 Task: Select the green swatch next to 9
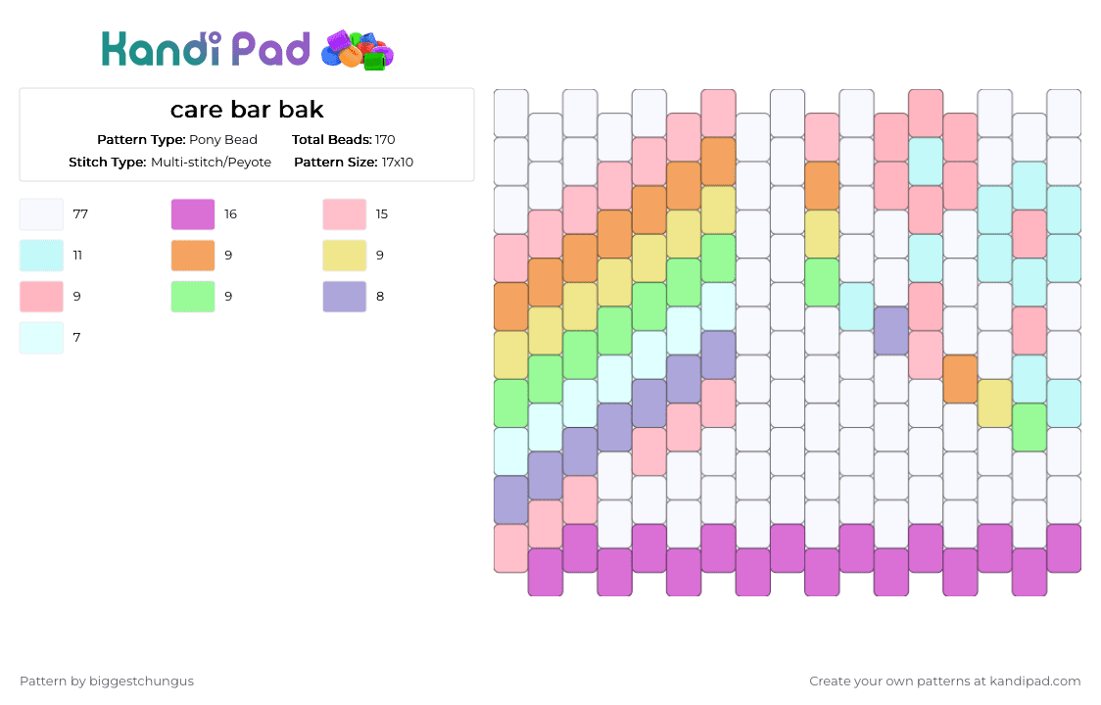coord(193,297)
